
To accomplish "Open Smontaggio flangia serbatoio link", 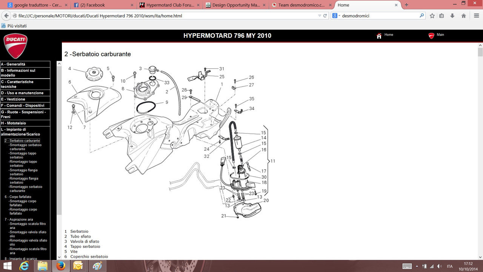I will [x=23, y=172].
